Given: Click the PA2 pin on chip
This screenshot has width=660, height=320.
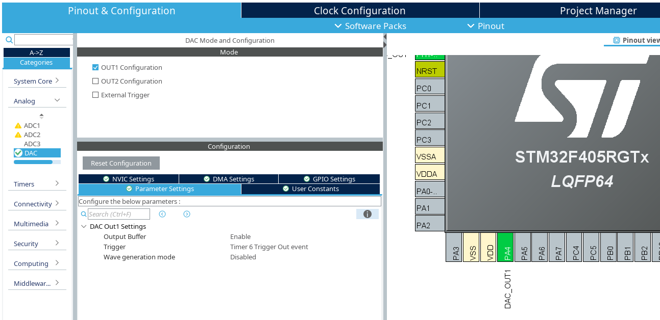Looking at the screenshot, I should click(x=430, y=224).
